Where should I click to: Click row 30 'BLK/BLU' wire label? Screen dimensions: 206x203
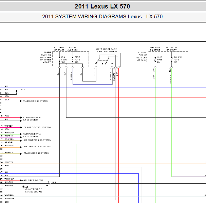8,182
